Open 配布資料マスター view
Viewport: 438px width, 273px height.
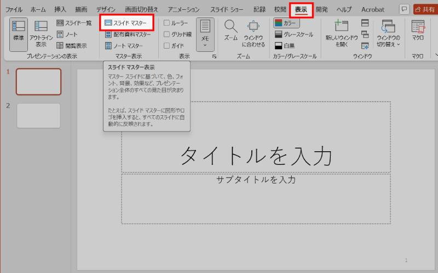pos(128,34)
